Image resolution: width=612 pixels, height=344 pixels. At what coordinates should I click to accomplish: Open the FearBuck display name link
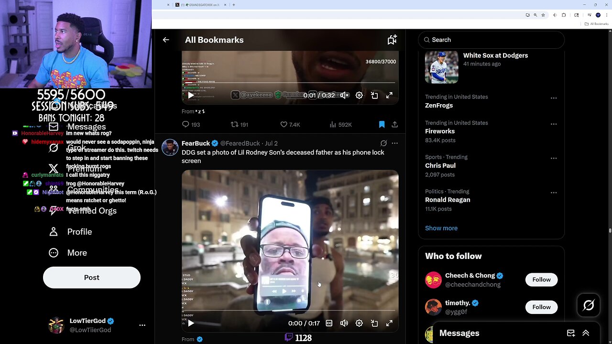pos(196,143)
